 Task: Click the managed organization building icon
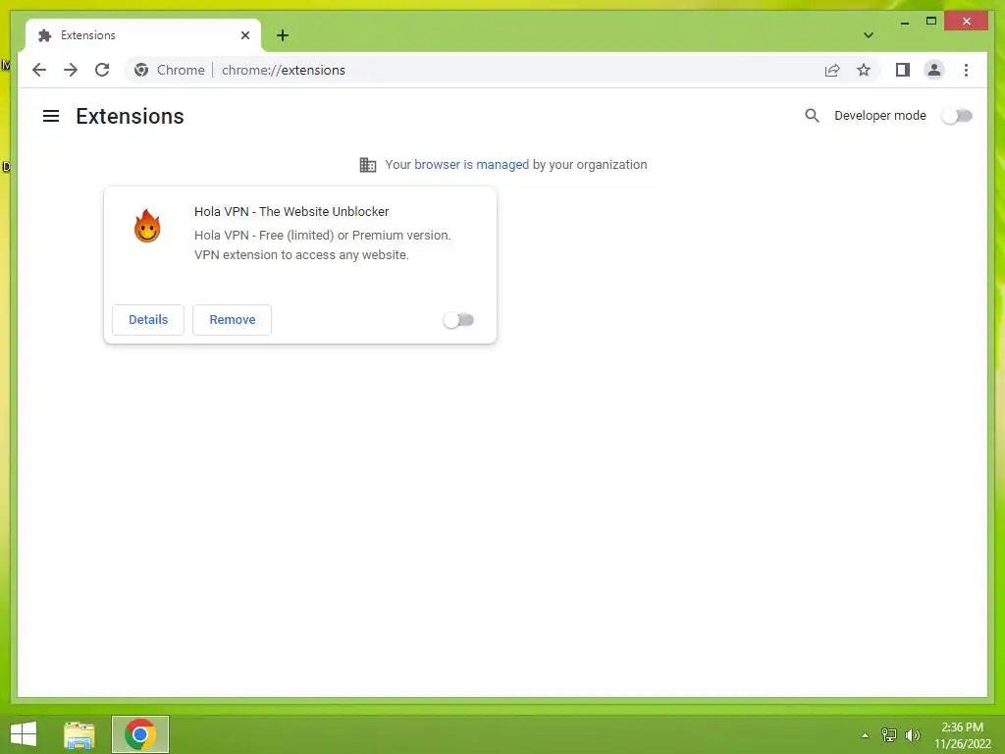(367, 165)
